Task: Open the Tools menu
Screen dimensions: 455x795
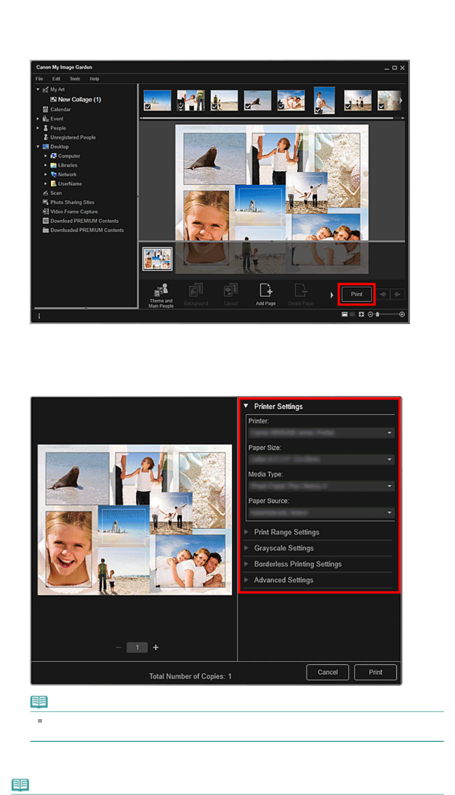Action: pyautogui.click(x=75, y=79)
